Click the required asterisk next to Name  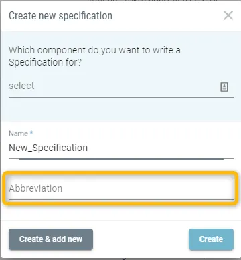point(31,132)
